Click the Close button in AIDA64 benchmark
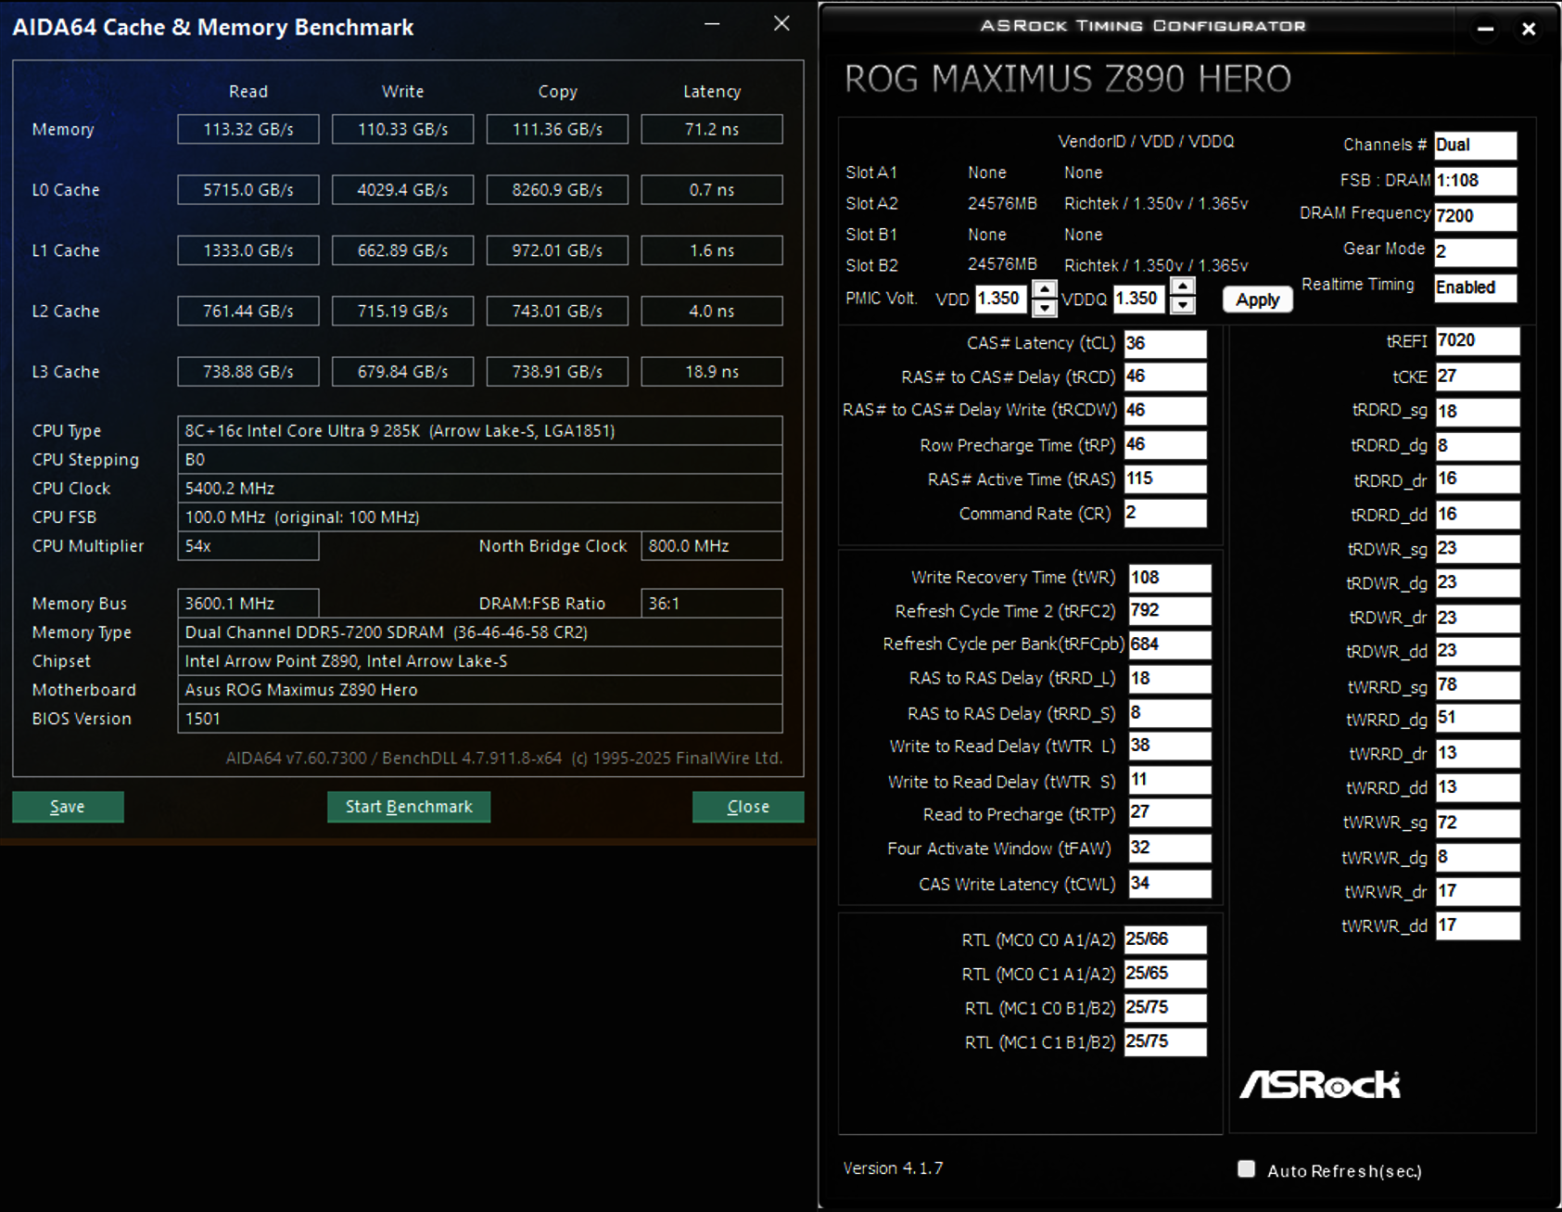 [x=748, y=807]
